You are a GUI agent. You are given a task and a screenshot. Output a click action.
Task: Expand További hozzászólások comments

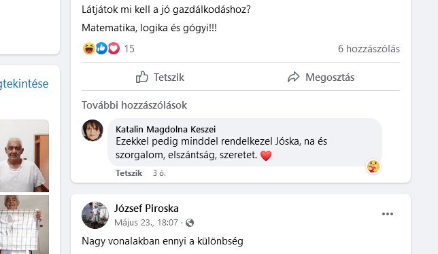tap(134, 105)
